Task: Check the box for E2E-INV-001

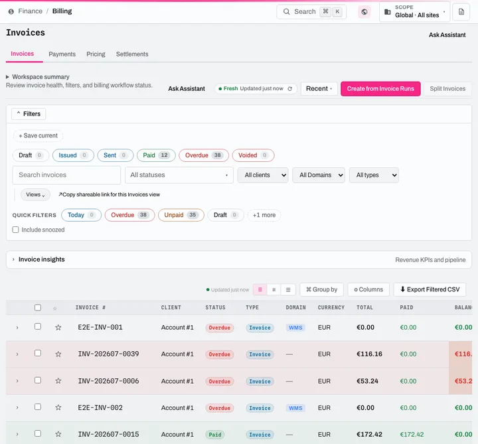Action: [38, 327]
